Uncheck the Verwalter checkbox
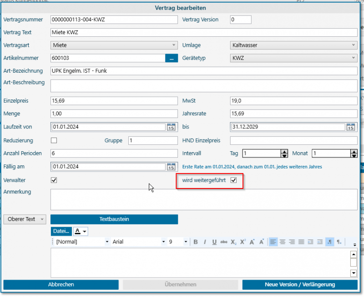Screen dimensions: 364x297 54,180
